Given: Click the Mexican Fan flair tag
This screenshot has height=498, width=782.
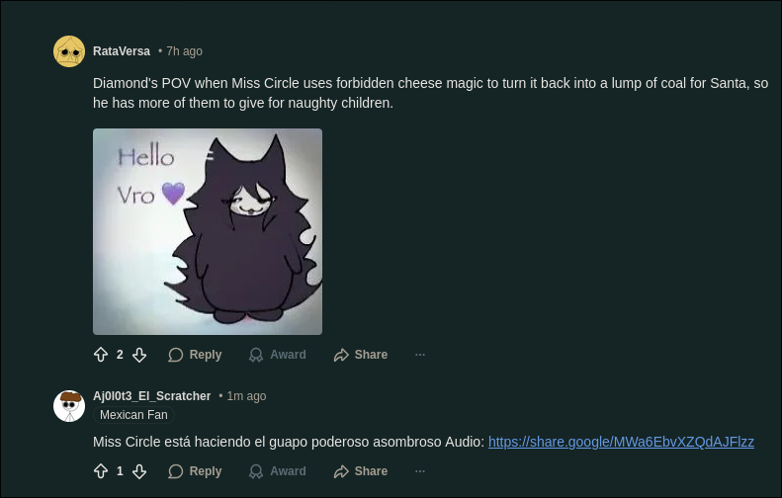Looking at the screenshot, I should click(x=133, y=415).
